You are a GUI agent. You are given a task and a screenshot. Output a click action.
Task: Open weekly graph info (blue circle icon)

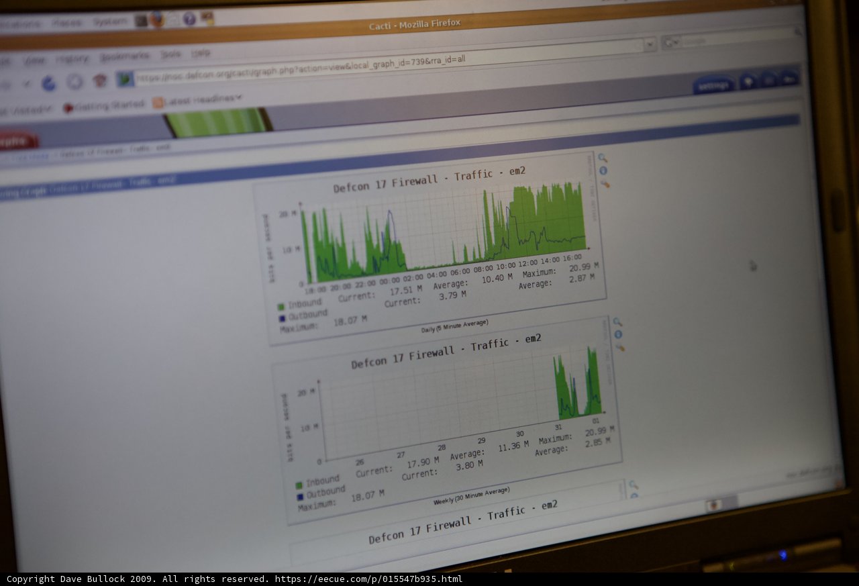(618, 334)
